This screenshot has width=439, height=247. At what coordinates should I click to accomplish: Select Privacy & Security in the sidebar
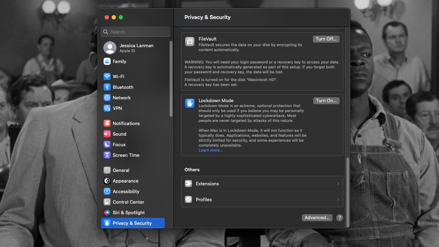click(x=132, y=223)
